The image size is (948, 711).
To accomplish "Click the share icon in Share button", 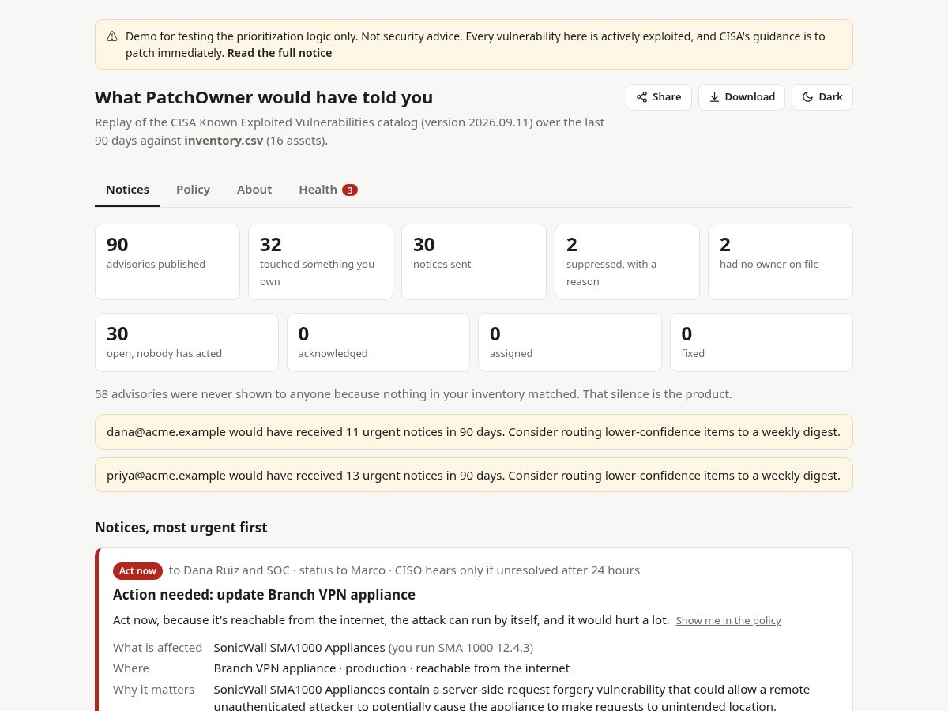I will [641, 97].
